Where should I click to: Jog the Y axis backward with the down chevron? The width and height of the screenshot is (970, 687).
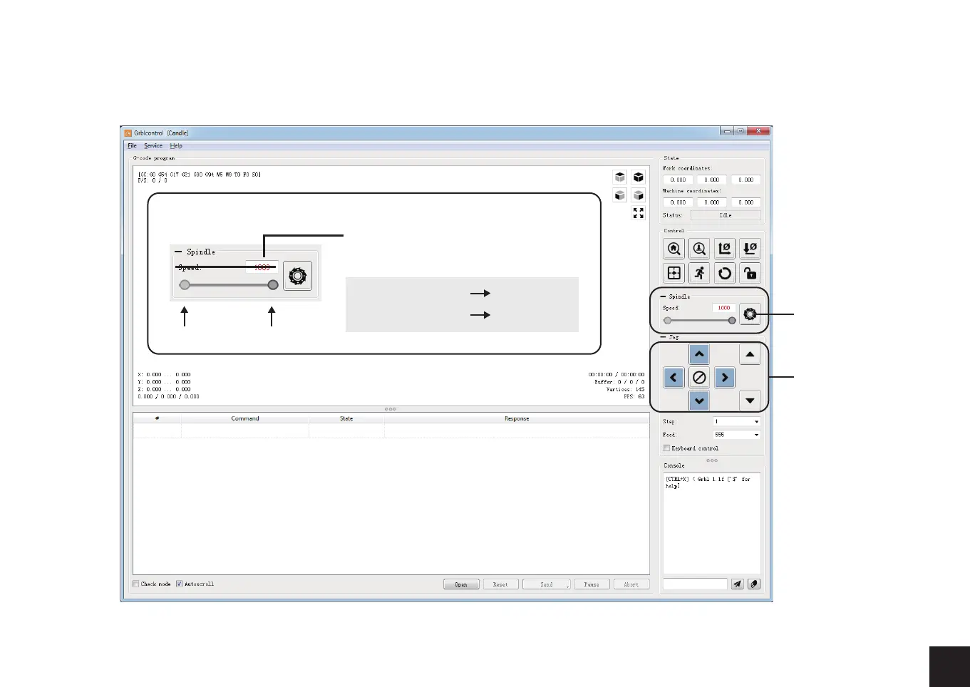coord(699,401)
